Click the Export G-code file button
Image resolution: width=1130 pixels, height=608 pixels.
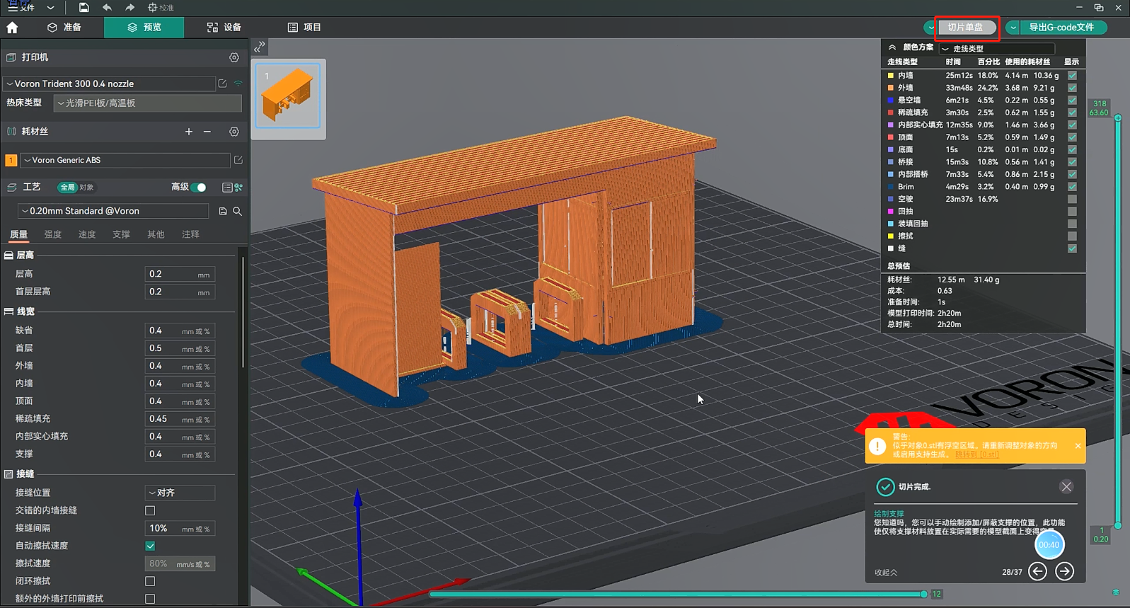[x=1061, y=28]
